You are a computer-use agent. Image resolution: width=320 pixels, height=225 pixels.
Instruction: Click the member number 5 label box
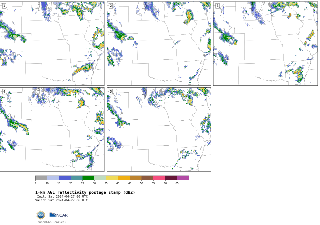(111, 92)
